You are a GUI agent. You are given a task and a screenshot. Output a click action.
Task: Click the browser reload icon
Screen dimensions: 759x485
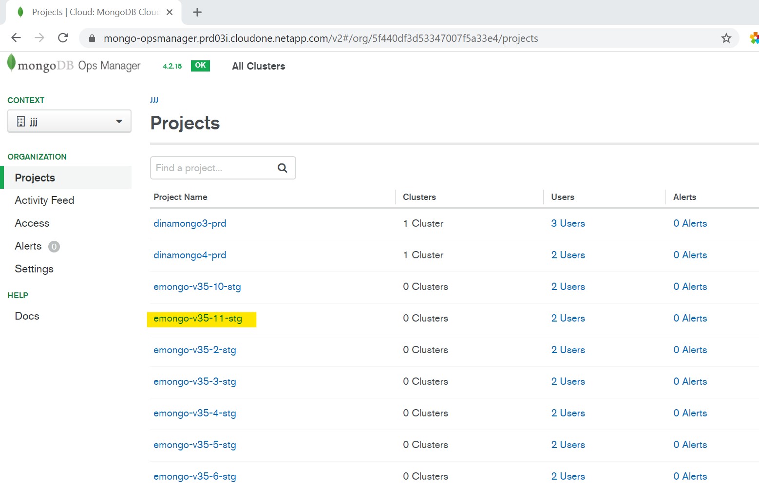pos(63,38)
